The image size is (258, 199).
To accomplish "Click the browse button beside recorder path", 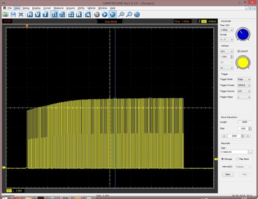I will 250,152.
